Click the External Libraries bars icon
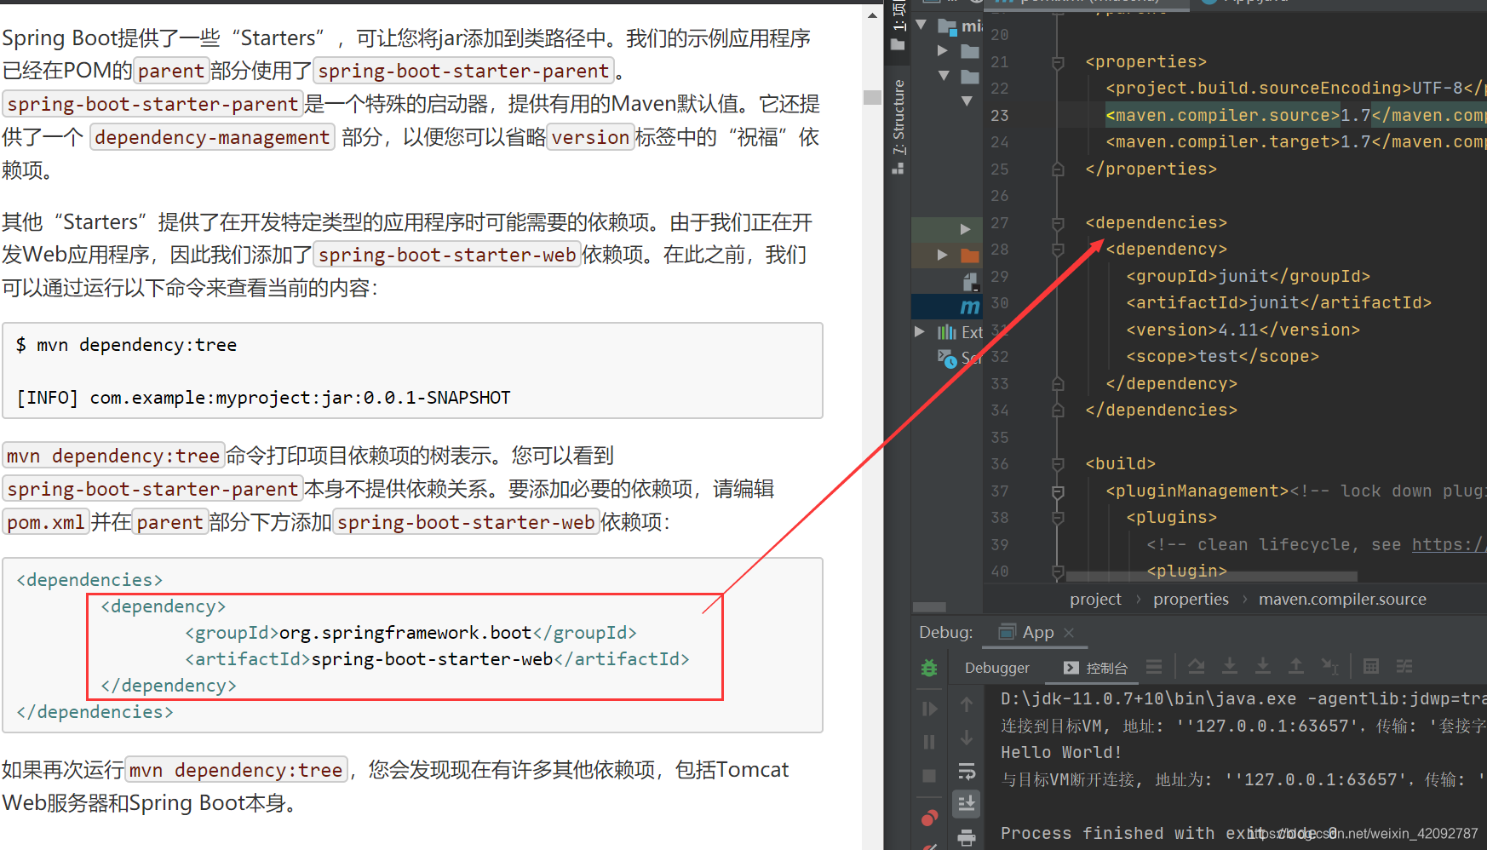 point(946,332)
